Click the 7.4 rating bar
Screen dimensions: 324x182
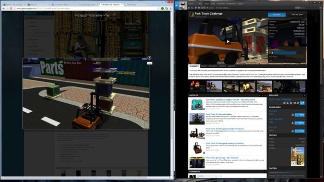285,53
